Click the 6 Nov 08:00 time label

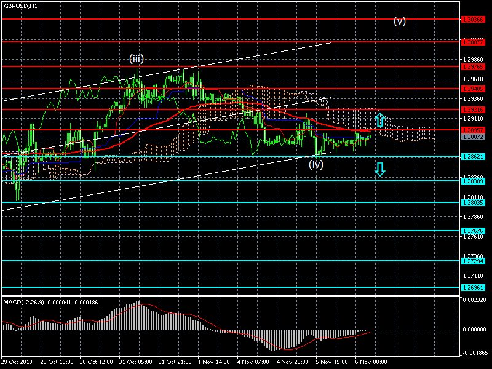click(371, 362)
